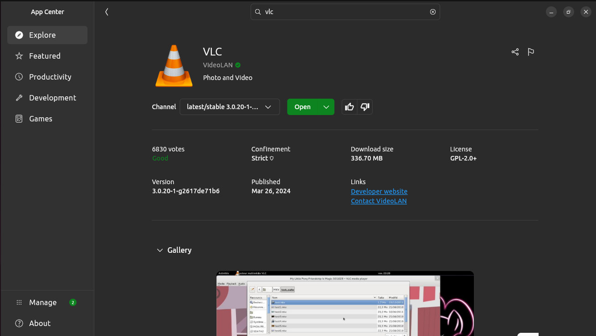Click the report flag icon
The width and height of the screenshot is (596, 336).
pos(531,52)
